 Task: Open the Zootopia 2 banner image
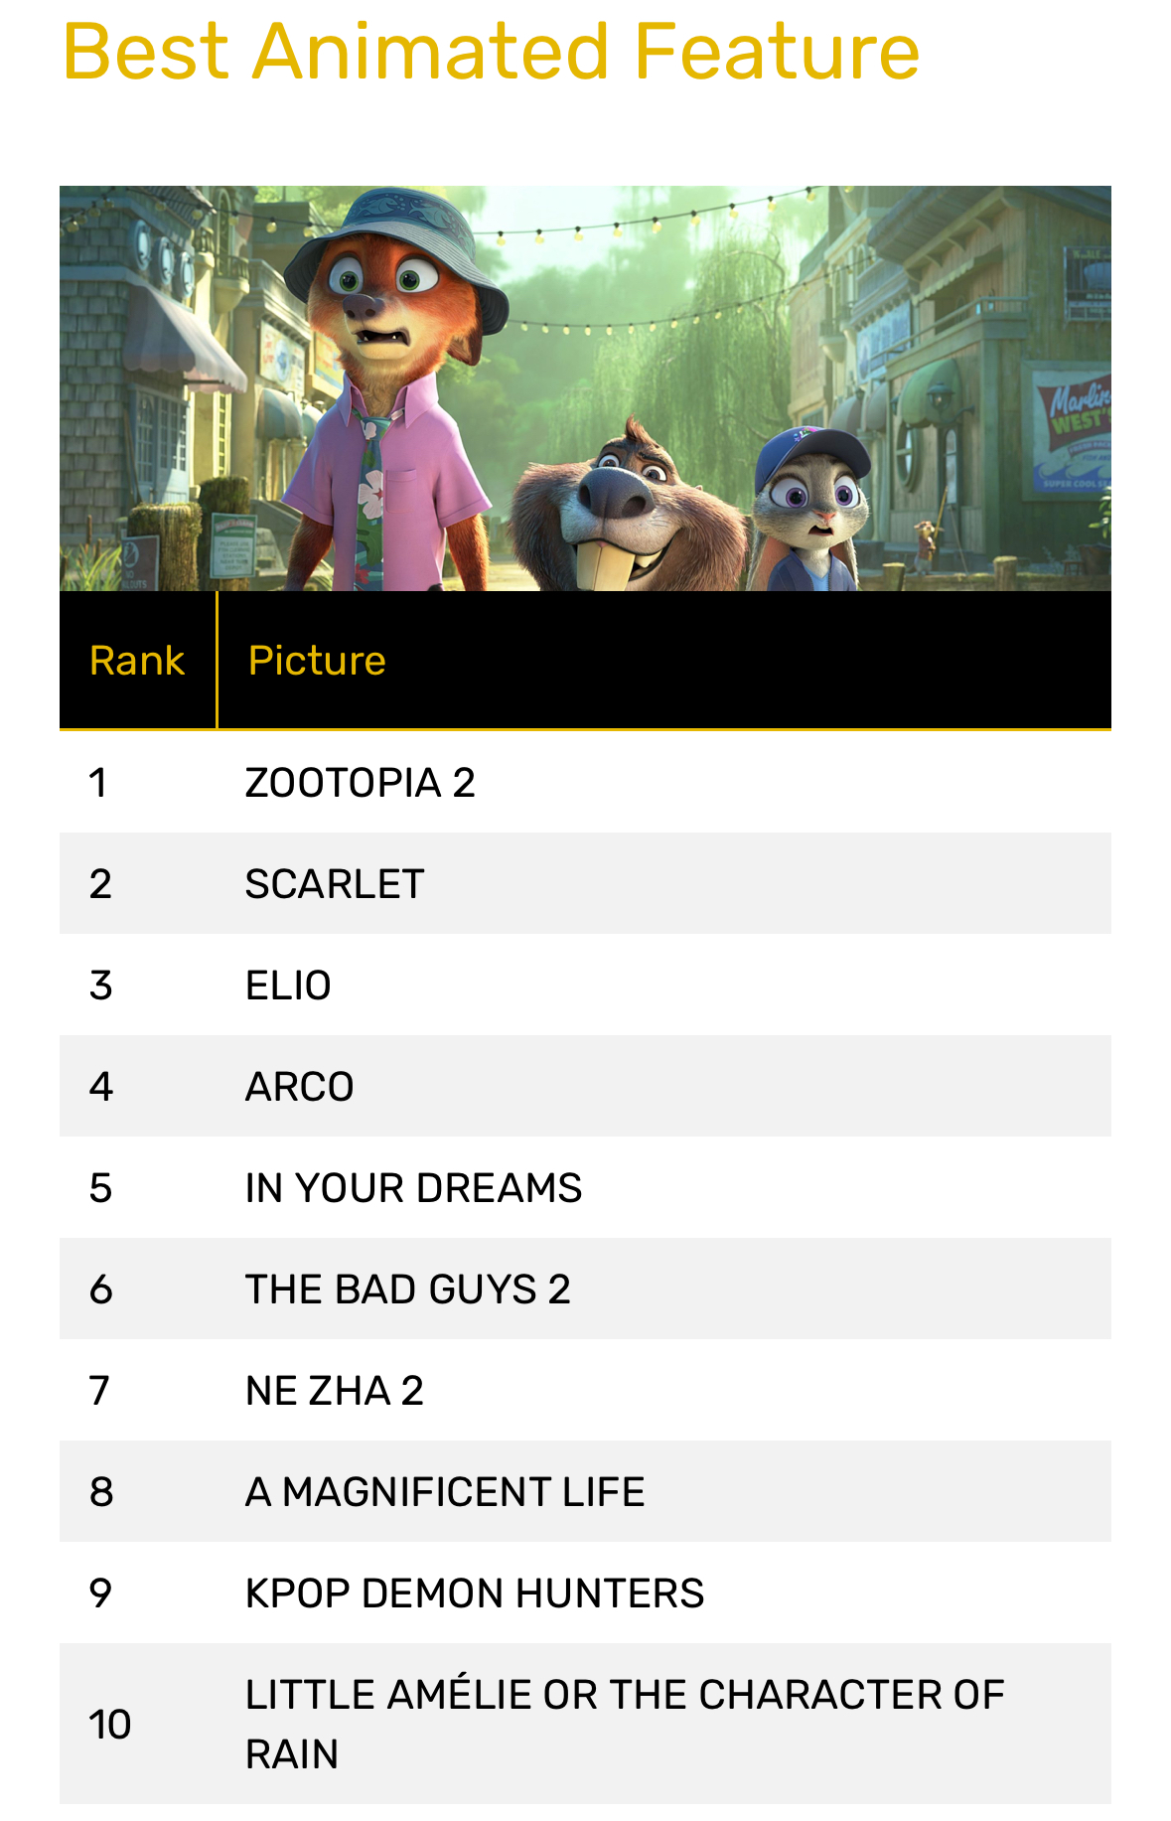[585, 388]
